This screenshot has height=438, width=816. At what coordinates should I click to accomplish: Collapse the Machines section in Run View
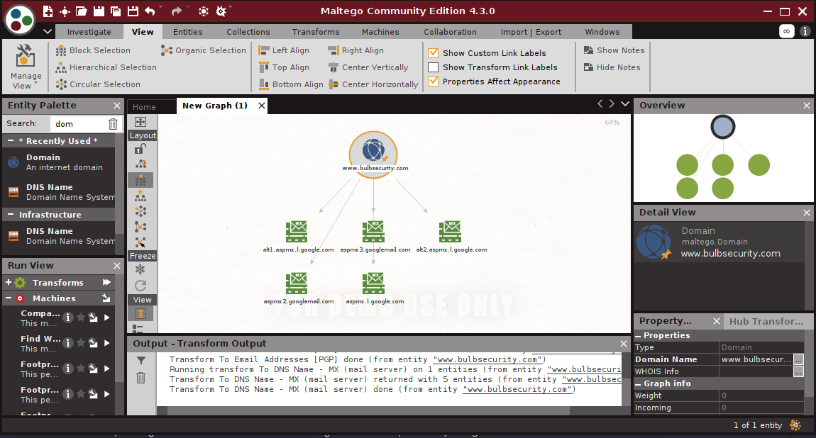(9, 298)
